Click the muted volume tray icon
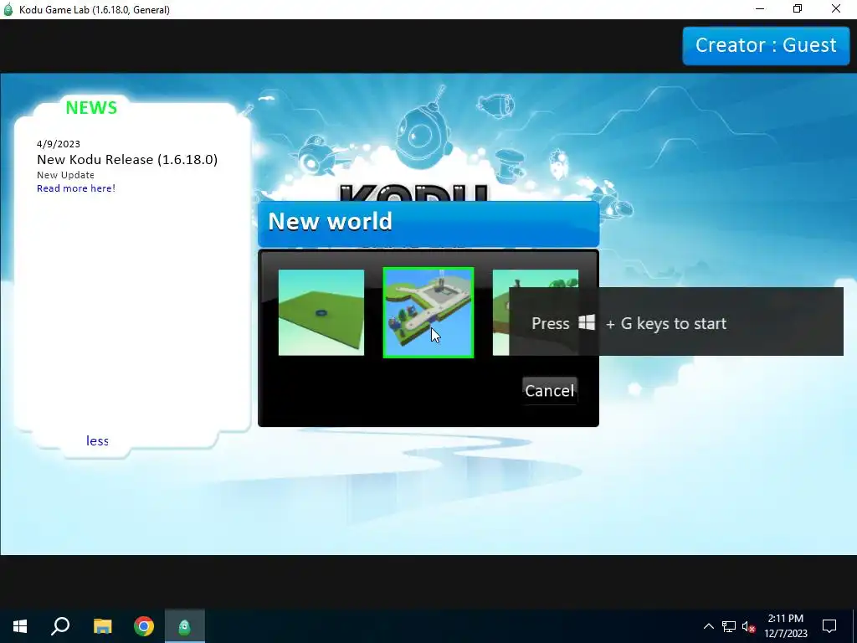This screenshot has width=857, height=643. point(748,626)
